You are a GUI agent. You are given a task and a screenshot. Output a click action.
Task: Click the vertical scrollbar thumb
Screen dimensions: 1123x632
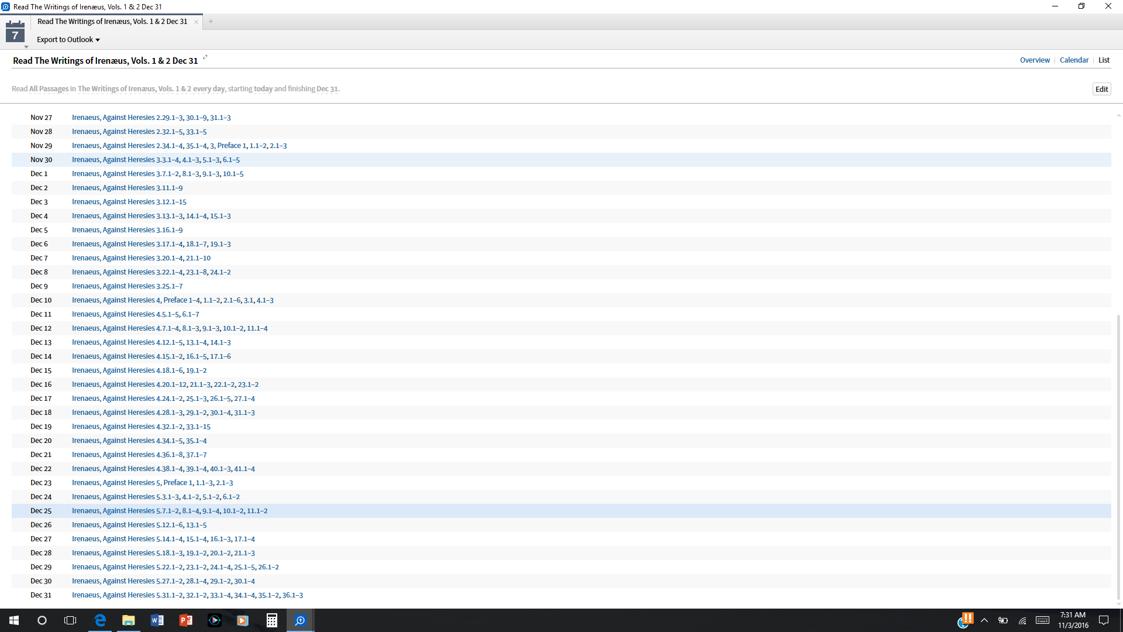coord(1118,456)
